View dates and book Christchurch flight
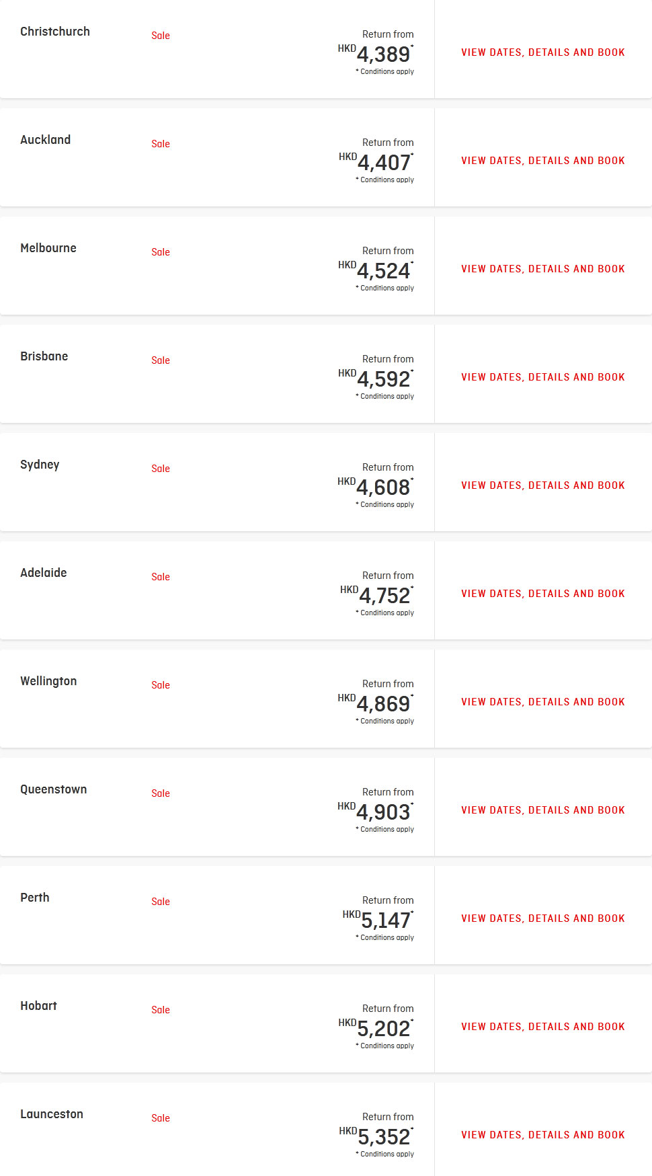 point(543,52)
